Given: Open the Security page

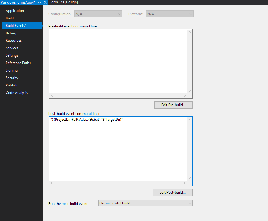Looking at the screenshot, I should [12, 78].
